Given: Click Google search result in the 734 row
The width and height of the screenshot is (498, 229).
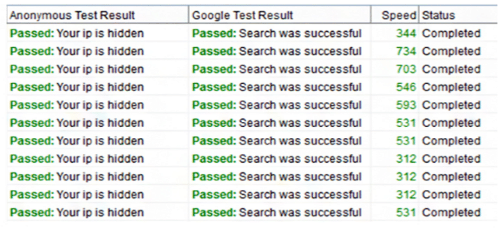Looking at the screenshot, I should (x=277, y=51).
